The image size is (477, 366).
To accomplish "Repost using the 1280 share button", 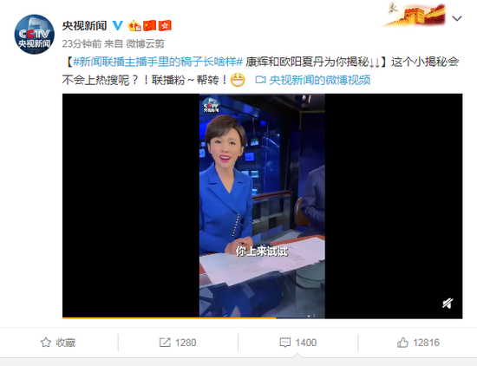I will point(178,343).
